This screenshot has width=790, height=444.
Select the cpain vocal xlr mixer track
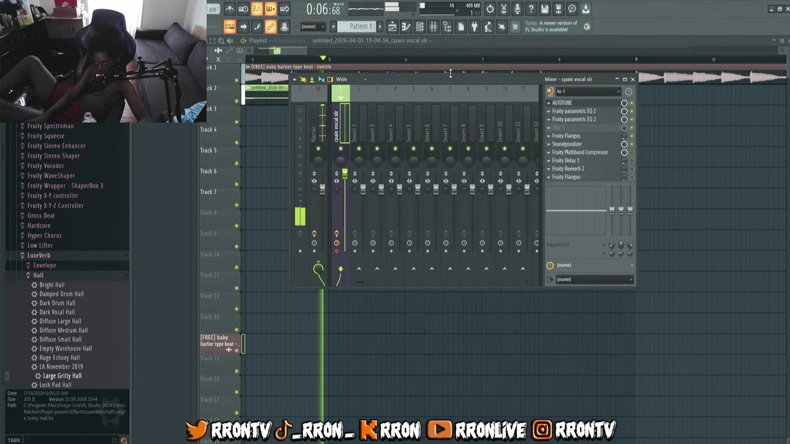coord(340,123)
